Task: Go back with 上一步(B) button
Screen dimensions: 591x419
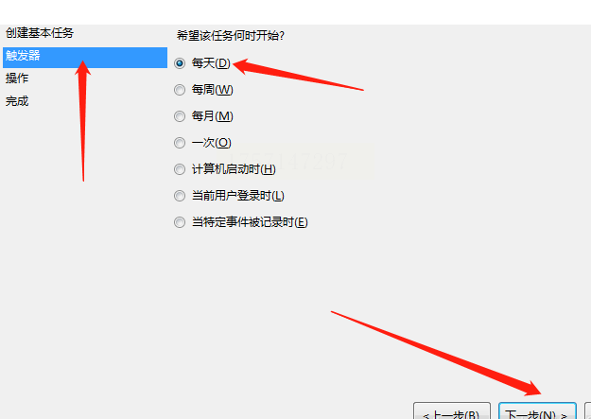Action: click(452, 411)
